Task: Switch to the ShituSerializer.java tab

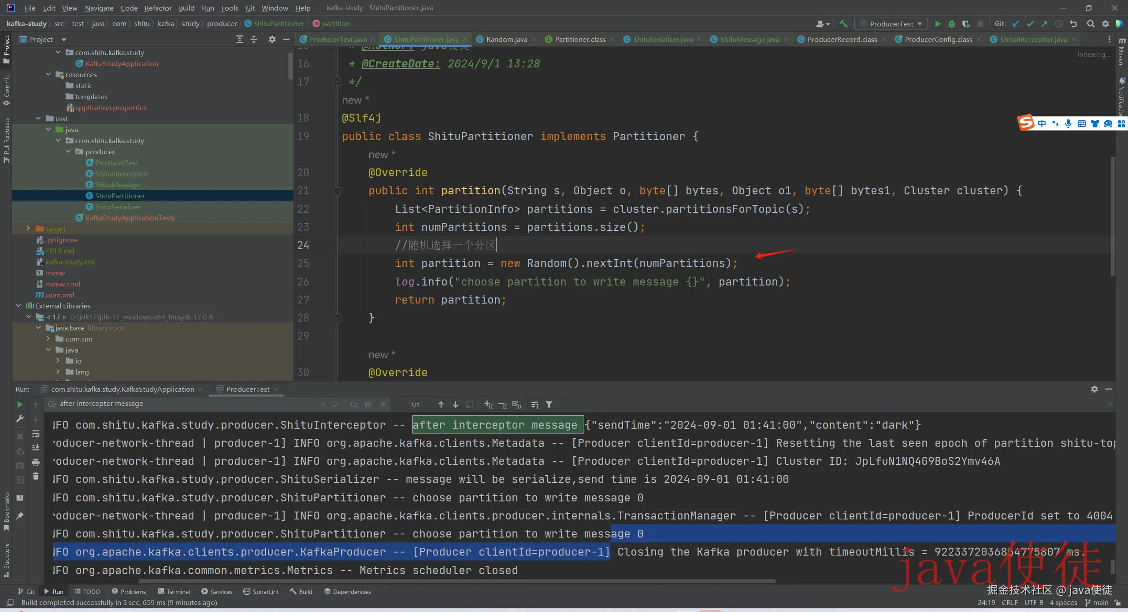Action: 663,39
